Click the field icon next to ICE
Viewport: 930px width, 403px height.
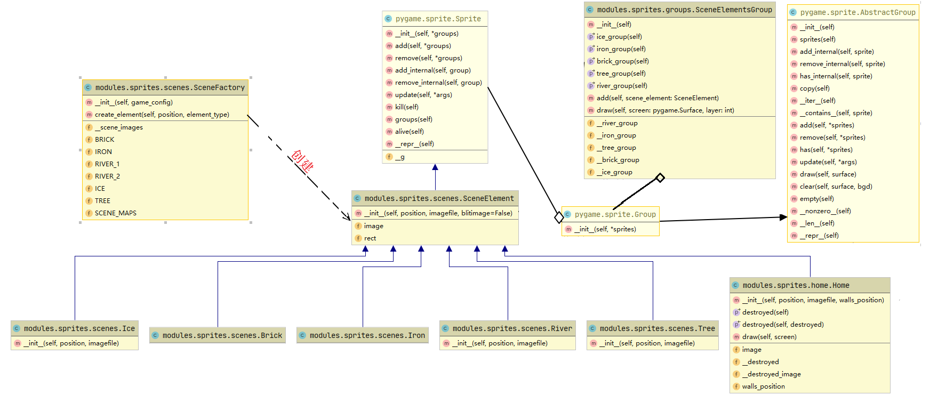pyautogui.click(x=89, y=189)
